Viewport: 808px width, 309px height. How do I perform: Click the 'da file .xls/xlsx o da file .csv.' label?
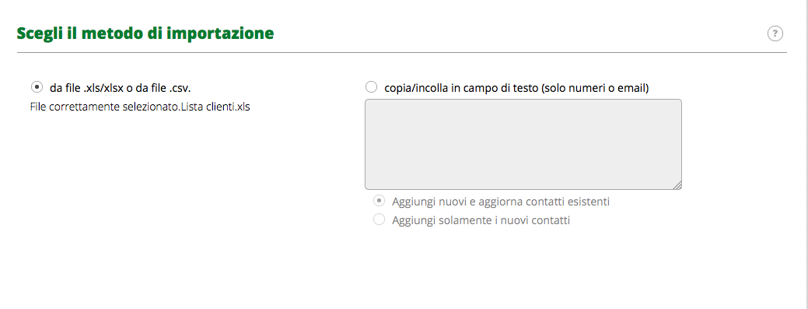pos(120,88)
